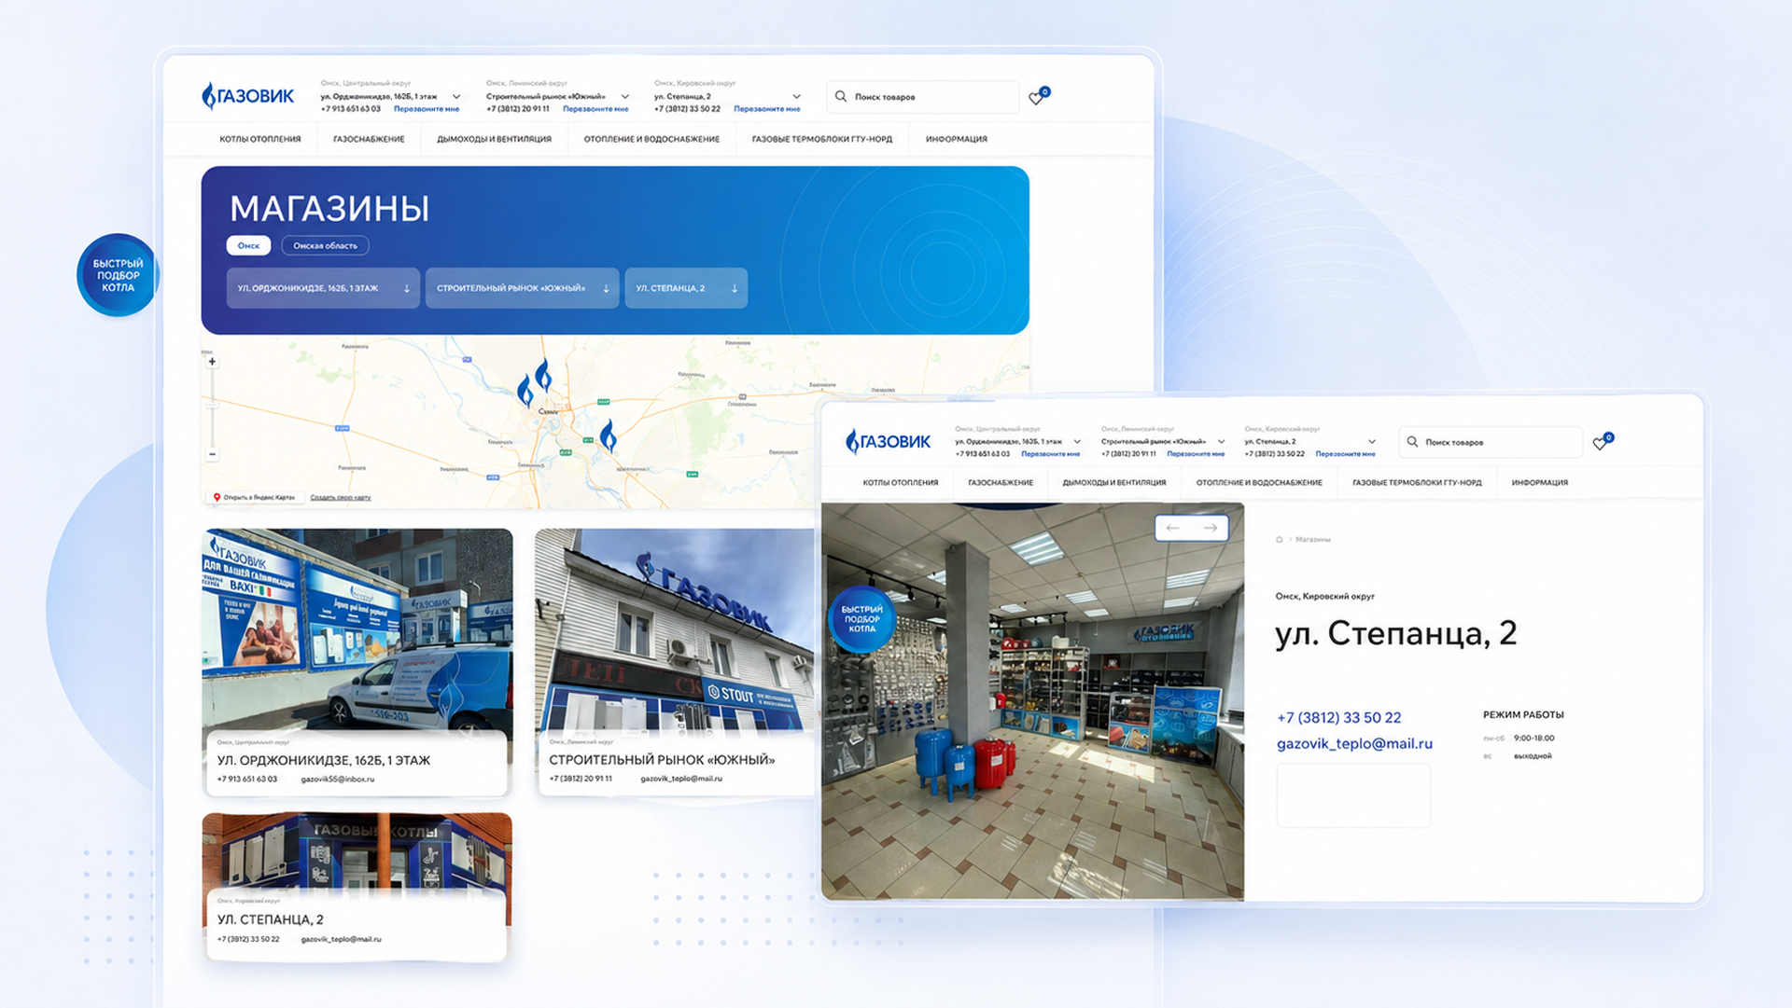Click the large +7 (3812) 33 50 22 phone link

(1339, 717)
